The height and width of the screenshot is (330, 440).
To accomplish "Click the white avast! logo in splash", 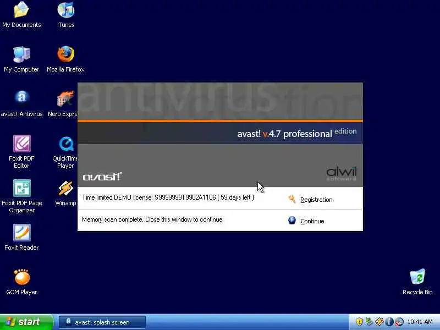I will (x=102, y=176).
